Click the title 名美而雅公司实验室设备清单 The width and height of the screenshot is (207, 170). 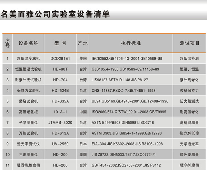tap(55, 14)
